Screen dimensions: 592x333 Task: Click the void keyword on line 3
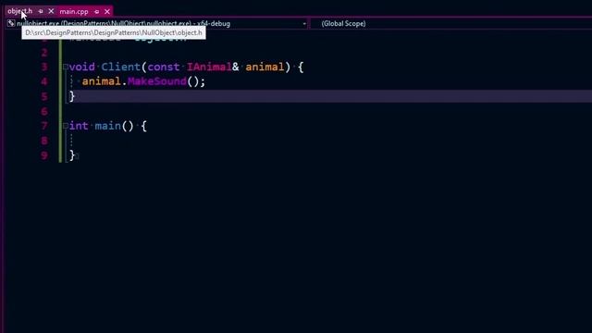pos(82,67)
